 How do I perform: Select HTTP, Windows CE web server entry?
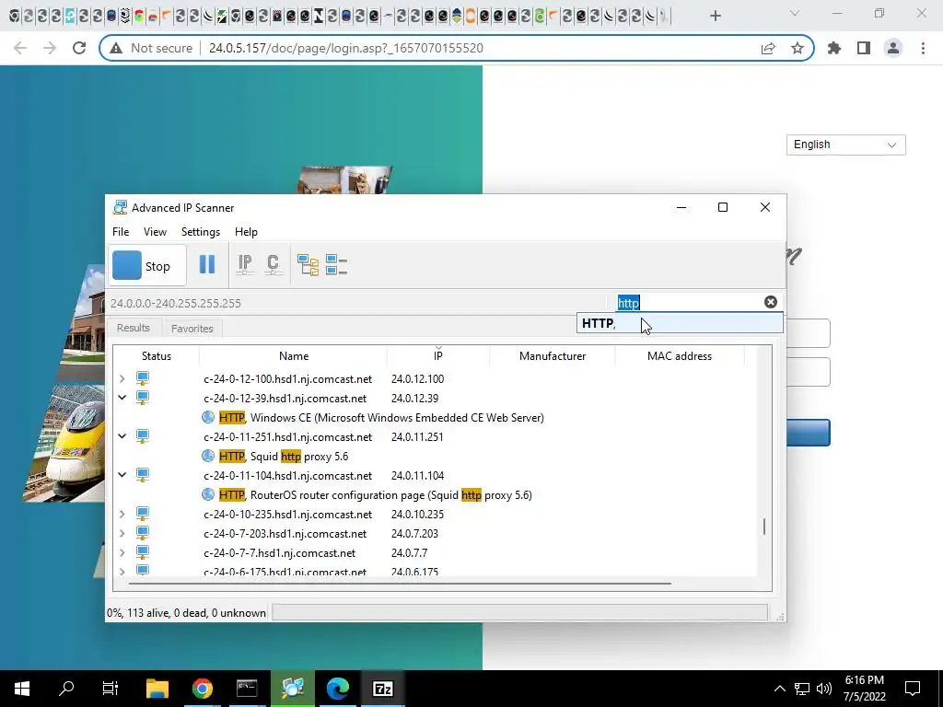pos(381,417)
